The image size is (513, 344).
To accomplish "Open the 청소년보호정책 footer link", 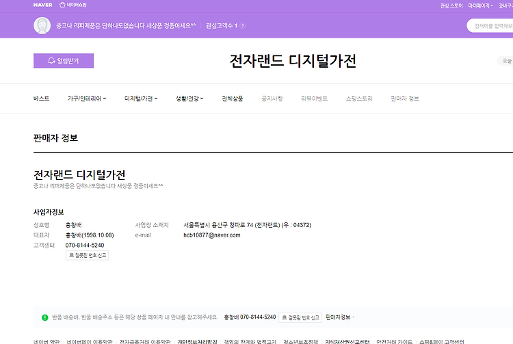I will 300,342.
